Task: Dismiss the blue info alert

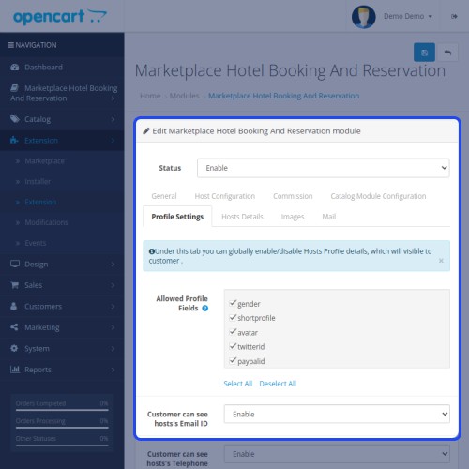Action: 441,261
